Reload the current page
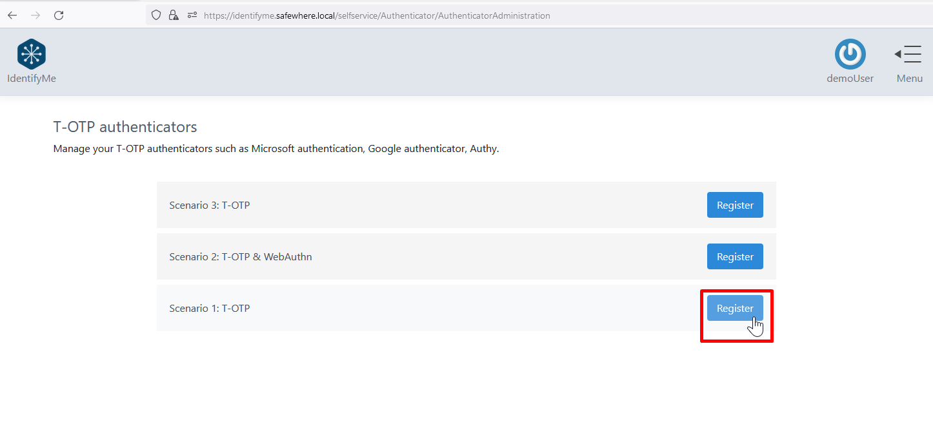Viewport: 933px width, 431px height. tap(59, 15)
